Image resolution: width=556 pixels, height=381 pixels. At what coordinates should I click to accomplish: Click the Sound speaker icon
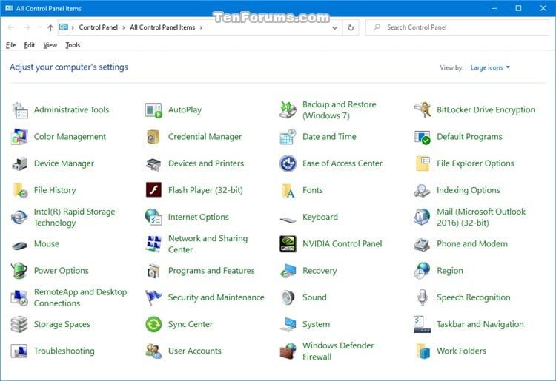(288, 297)
